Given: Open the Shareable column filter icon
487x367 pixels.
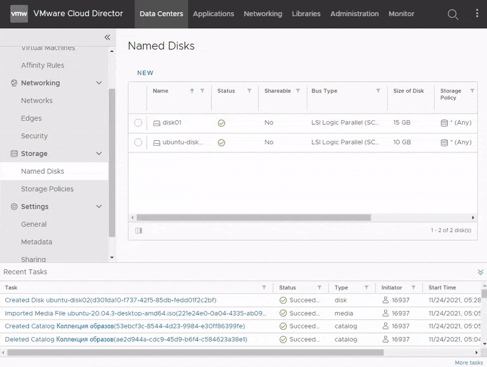Looking at the screenshot, I should (298, 91).
